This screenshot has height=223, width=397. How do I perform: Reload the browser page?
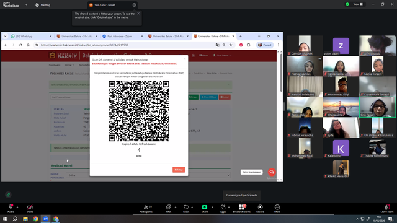click(x=20, y=45)
